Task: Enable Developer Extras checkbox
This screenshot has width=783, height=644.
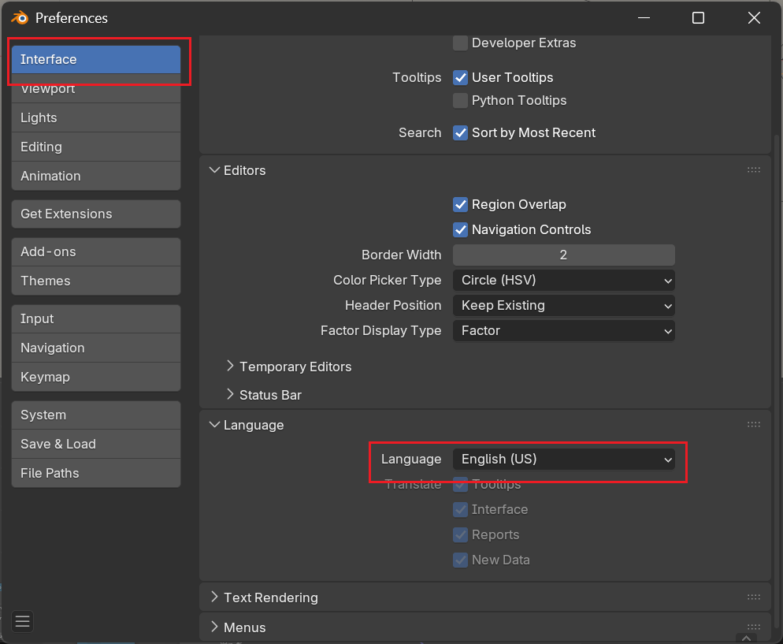Action: [x=460, y=43]
